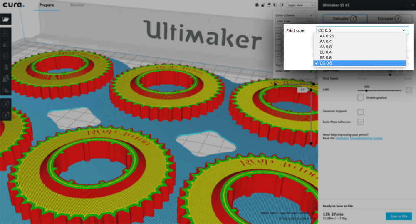The image size is (416, 224).
Task: Select BB 0.8 print core option
Action: [326, 57]
